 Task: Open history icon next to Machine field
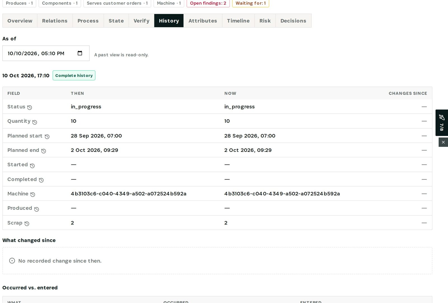33,195
